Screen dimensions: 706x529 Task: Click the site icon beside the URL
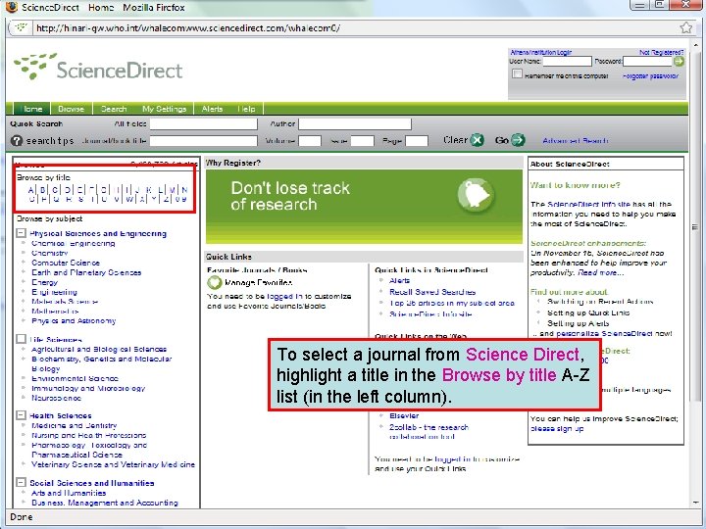click(21, 27)
